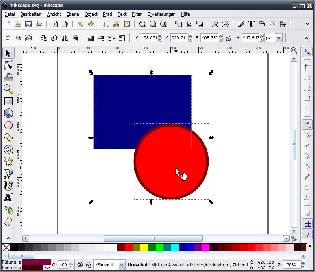315x272 pixels.
Task: Pick cyan swatch from palette
Action: pos(175,247)
